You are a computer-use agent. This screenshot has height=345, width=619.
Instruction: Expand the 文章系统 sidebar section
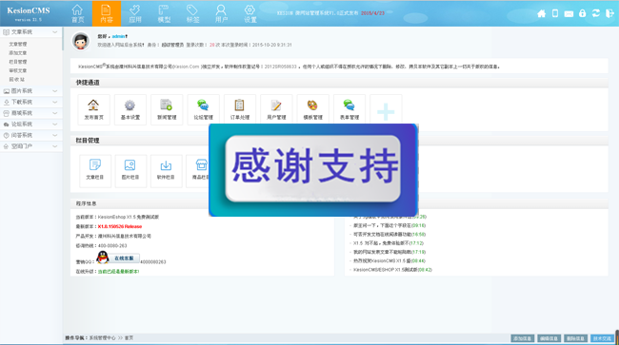point(30,32)
